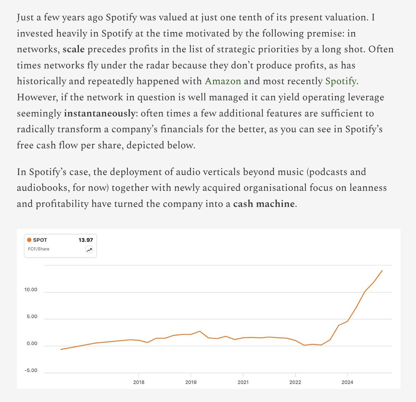
Task: Click the FCF/Share metric label
Action: (38, 249)
